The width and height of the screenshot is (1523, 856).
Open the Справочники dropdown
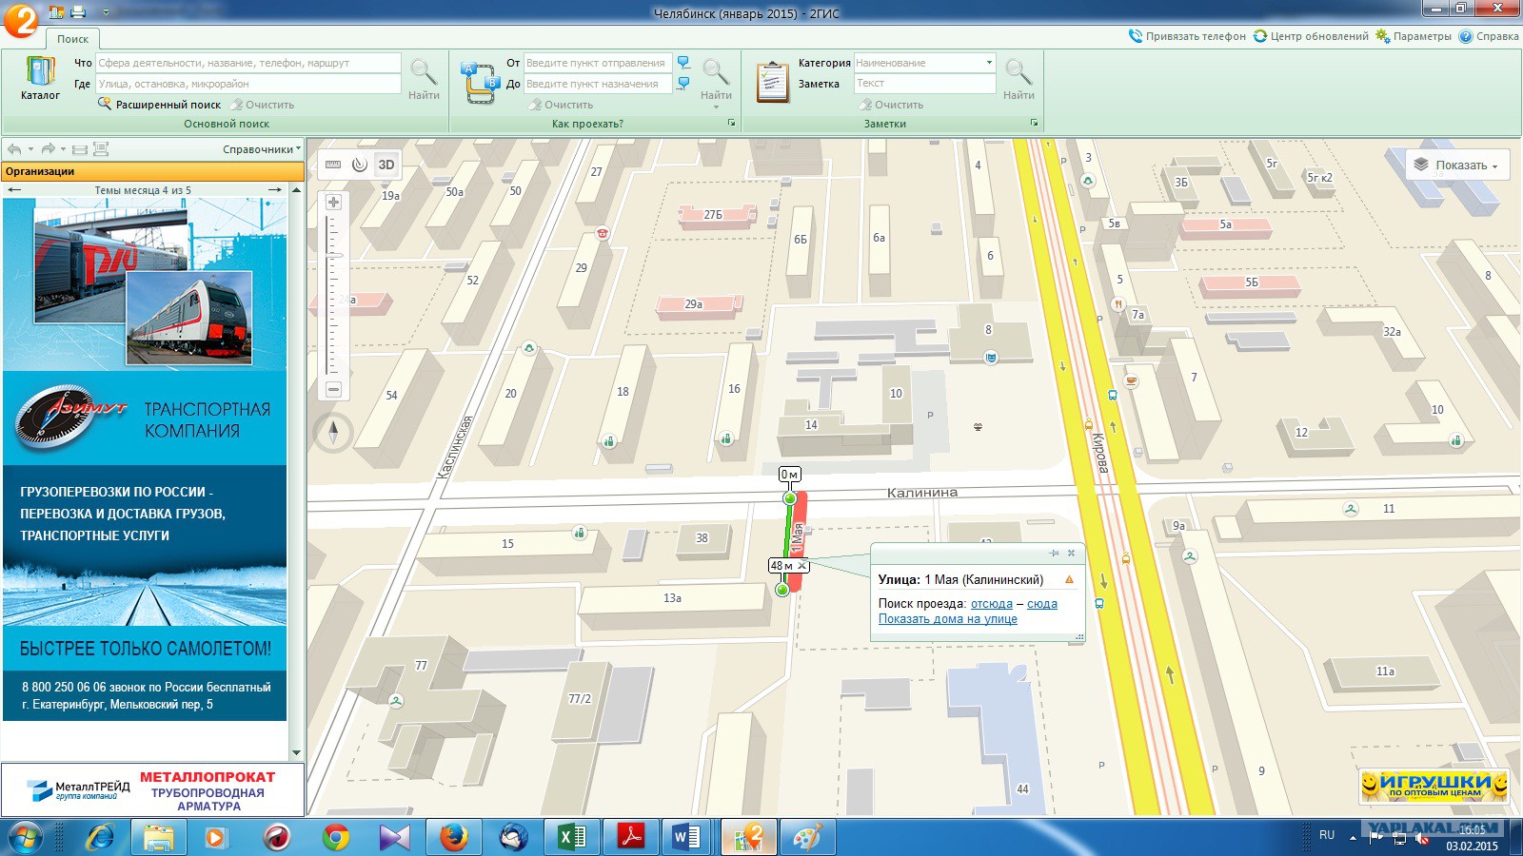coord(262,149)
